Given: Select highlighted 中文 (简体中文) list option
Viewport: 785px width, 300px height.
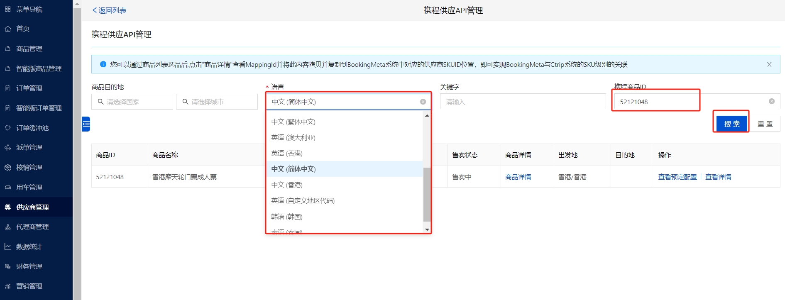Looking at the screenshot, I should [345, 169].
